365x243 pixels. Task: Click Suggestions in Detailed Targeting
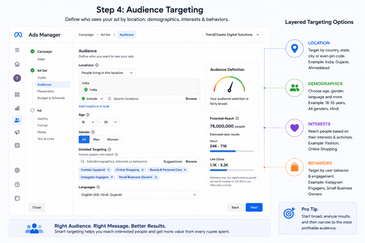173,162
